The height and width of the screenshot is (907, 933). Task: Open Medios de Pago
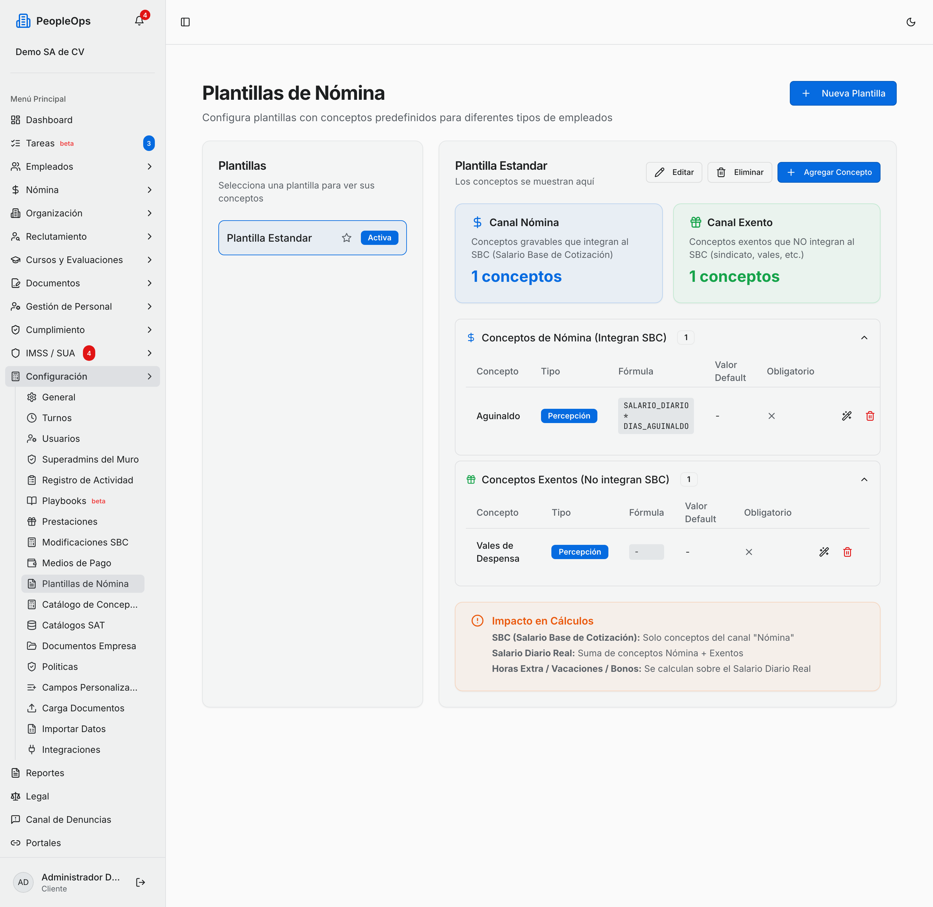[83, 563]
